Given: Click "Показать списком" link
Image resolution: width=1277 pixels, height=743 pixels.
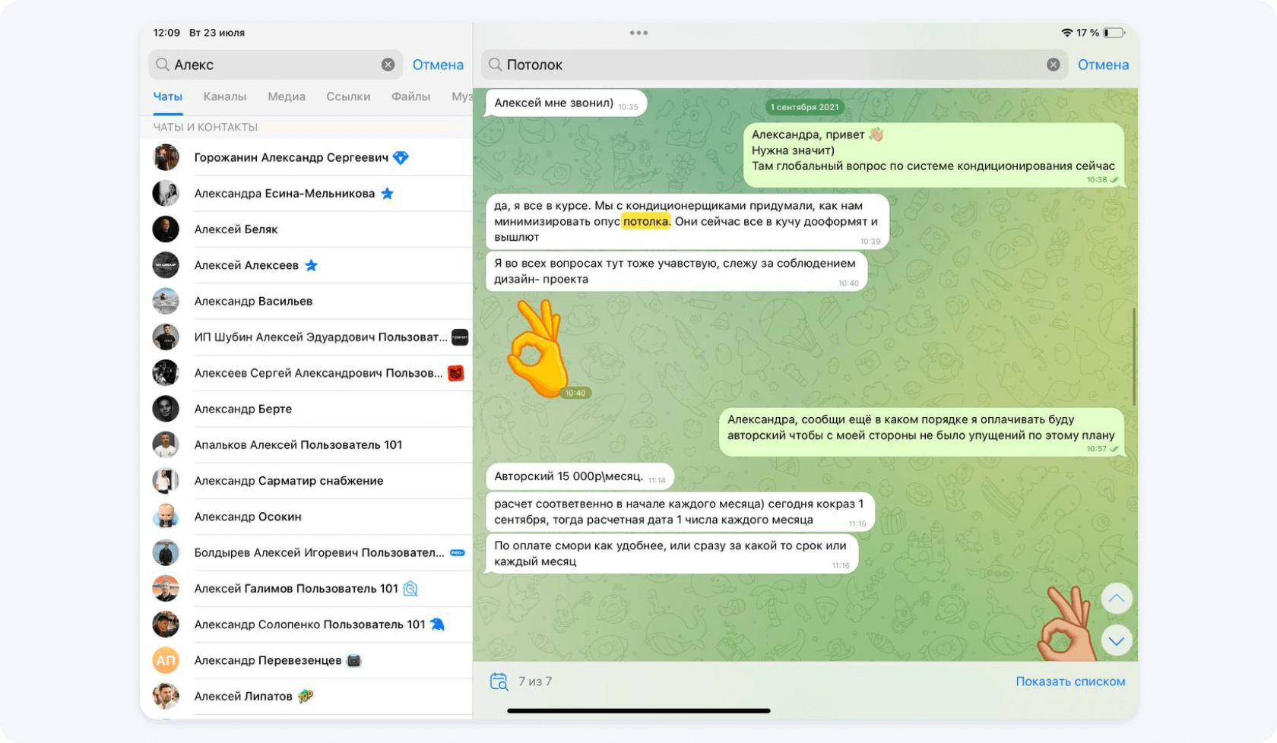Looking at the screenshot, I should pyautogui.click(x=1069, y=681).
